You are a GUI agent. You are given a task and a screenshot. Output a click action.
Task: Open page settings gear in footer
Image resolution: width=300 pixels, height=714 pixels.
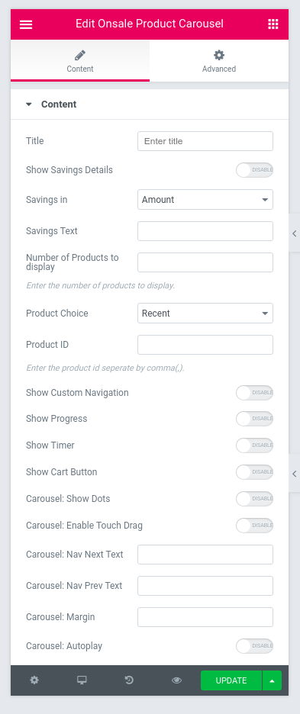(34, 680)
